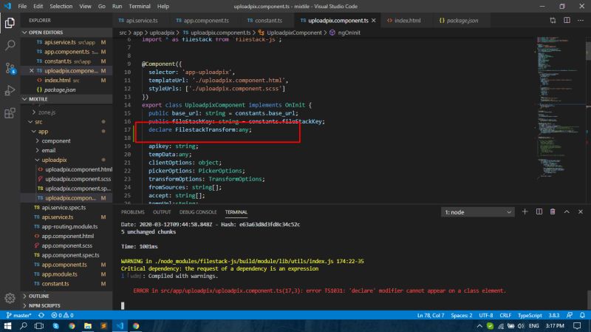Open Windows Start menu
This screenshot has height=332, width=591.
[7, 325]
